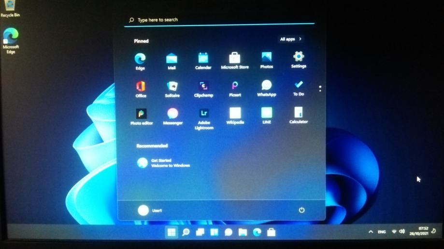Open the clock showing 07:52
This screenshot has width=444, height=249.
(419, 231)
